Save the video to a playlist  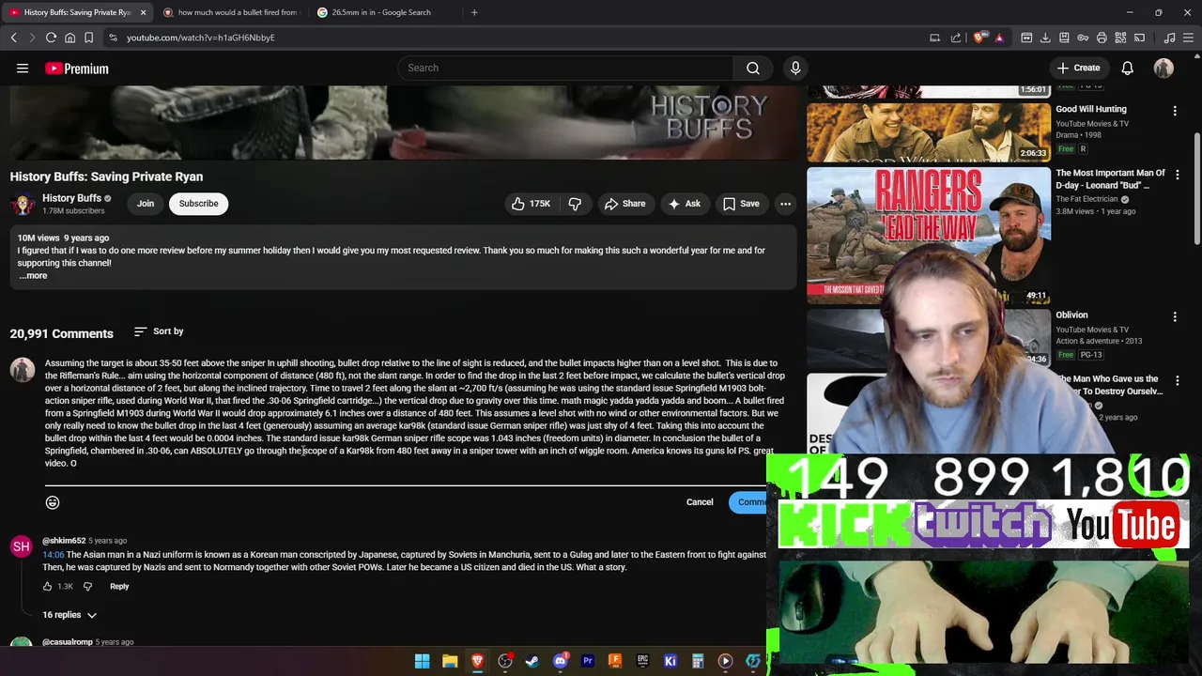741,204
